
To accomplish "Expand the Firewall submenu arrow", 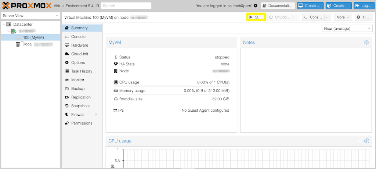I will click(96, 115).
